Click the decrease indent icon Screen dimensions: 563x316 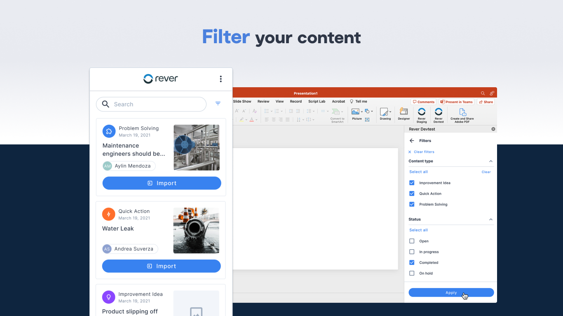[x=291, y=111]
